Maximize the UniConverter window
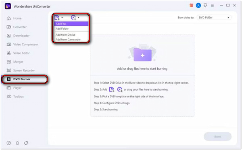Viewport: 242px width, 150px height. 228,5
